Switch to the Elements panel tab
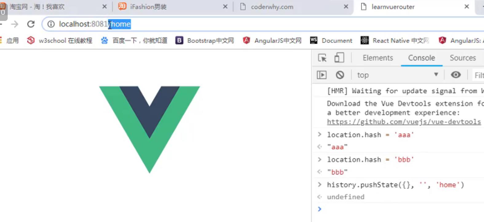The image size is (484, 222). [x=378, y=58]
